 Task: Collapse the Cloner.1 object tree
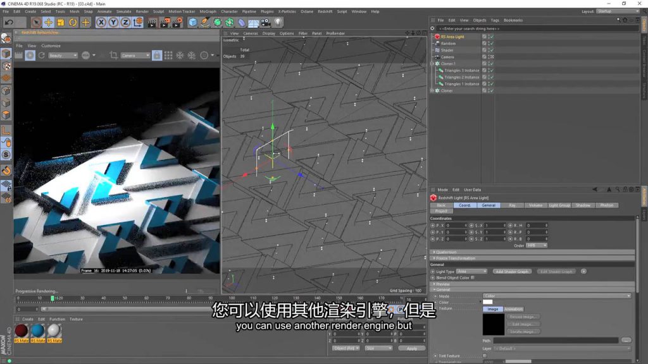[432, 64]
